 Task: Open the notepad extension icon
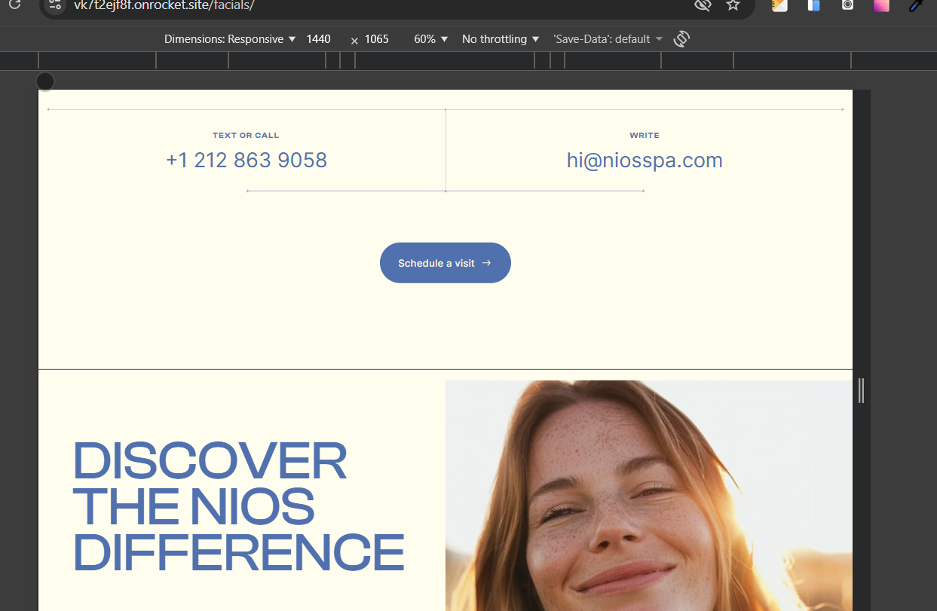click(779, 5)
